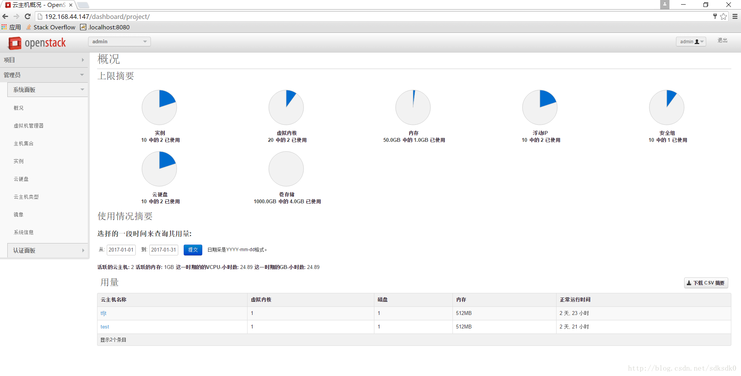
Task: Click the localhost:8080 bookmark icon
Action: [x=83, y=27]
